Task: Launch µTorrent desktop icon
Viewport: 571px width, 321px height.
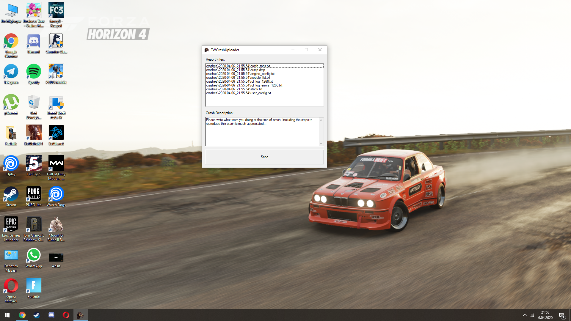Action: click(11, 105)
